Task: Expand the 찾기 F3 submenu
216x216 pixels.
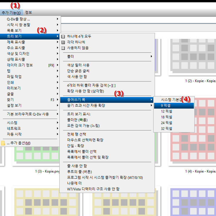Action: (30, 100)
